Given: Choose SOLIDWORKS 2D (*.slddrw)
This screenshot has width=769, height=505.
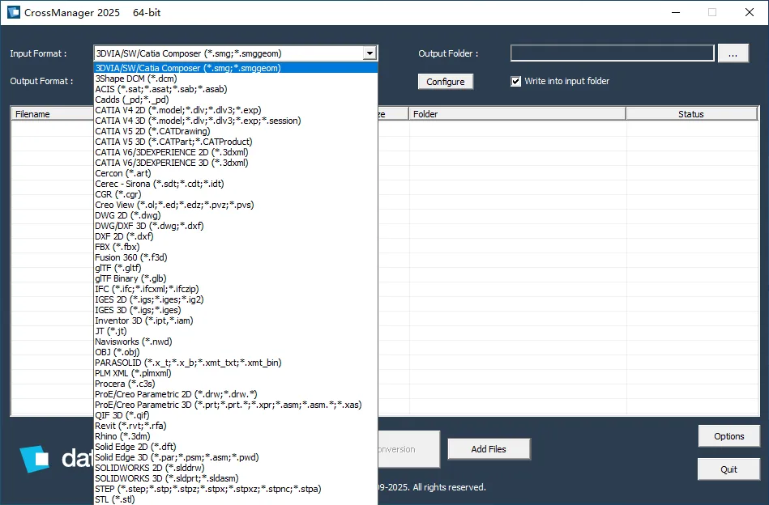Looking at the screenshot, I should click(236, 468).
